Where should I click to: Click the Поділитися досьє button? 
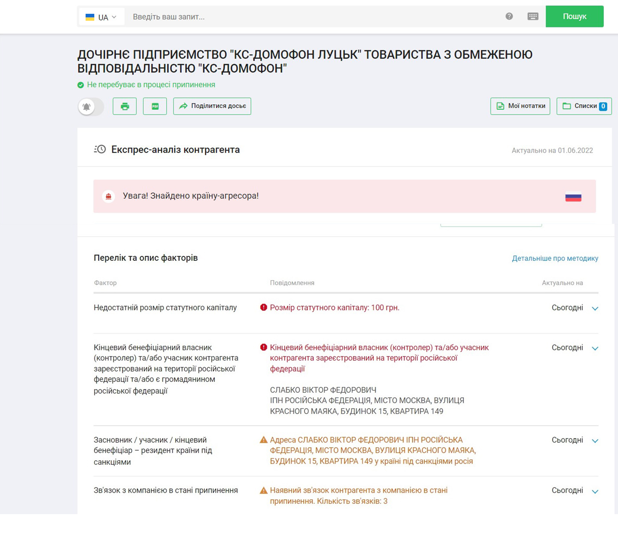(x=212, y=106)
